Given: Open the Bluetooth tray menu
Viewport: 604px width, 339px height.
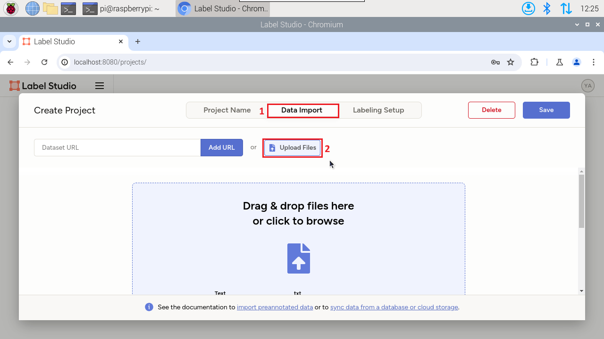Looking at the screenshot, I should click(x=547, y=8).
